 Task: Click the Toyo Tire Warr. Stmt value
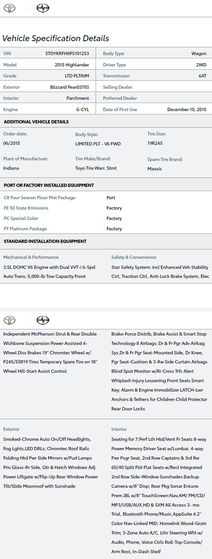click(96, 168)
